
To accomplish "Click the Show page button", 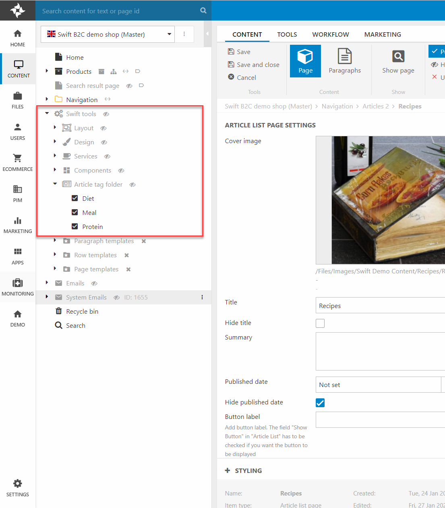I will point(398,61).
